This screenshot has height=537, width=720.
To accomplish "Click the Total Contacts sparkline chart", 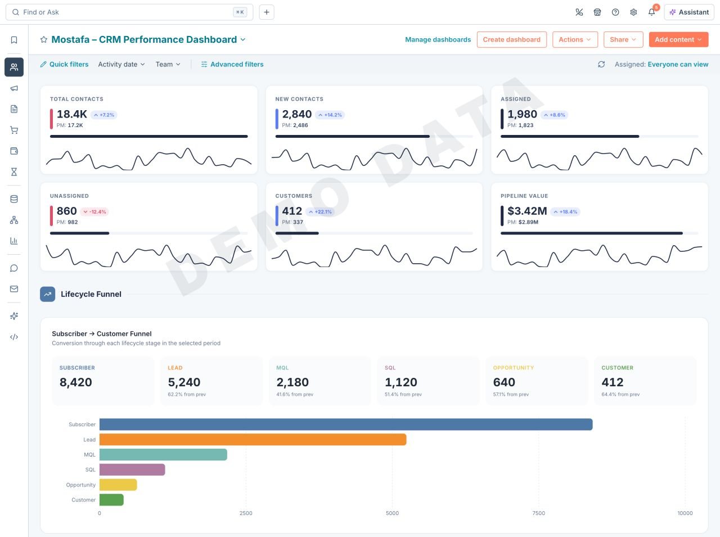I will [x=149, y=159].
